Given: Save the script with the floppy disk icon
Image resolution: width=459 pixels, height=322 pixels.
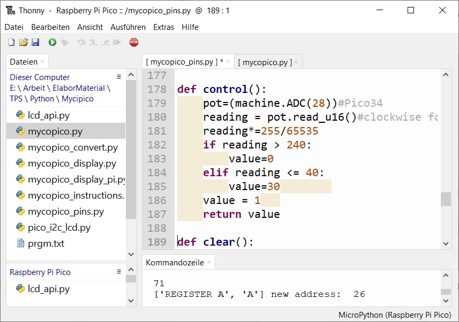Looking at the screenshot, I should point(35,42).
